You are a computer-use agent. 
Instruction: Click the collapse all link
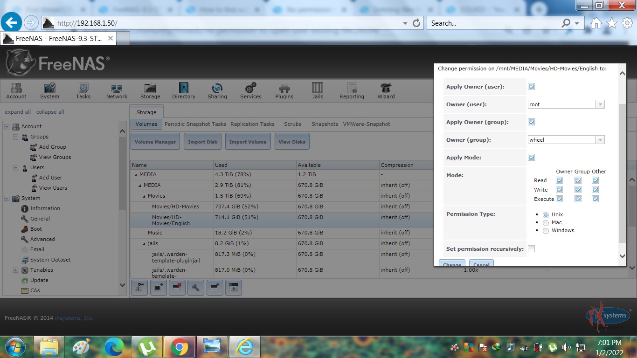[50, 112]
